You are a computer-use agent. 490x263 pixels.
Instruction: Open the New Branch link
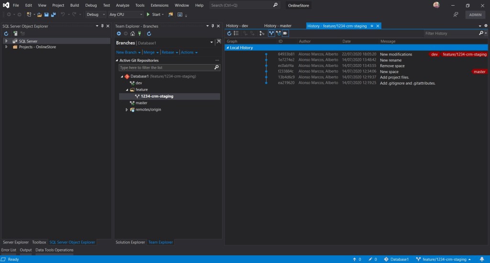coord(126,52)
